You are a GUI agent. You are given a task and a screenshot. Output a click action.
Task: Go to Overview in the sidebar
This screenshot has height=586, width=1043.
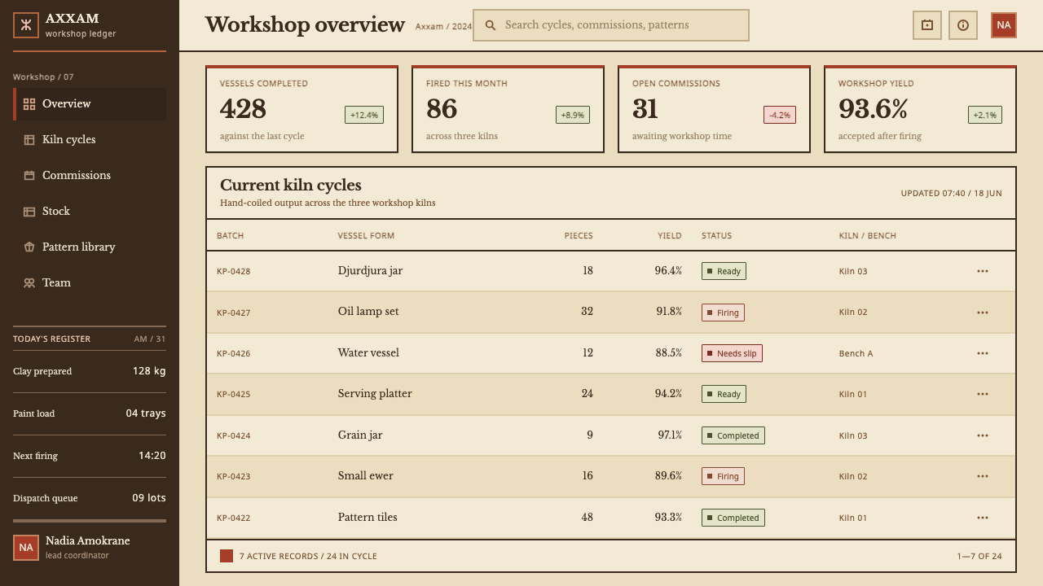(90, 104)
